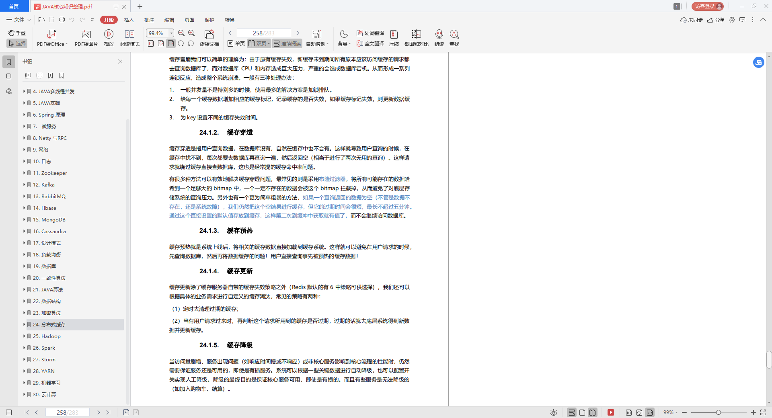This screenshot has height=418, width=772.
Task: Open the zoom percentage dropdown
Action: [x=171, y=33]
